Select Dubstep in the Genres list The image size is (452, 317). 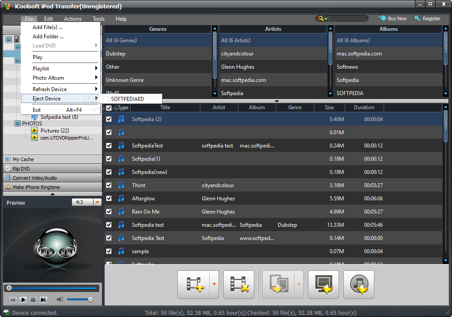click(x=158, y=54)
